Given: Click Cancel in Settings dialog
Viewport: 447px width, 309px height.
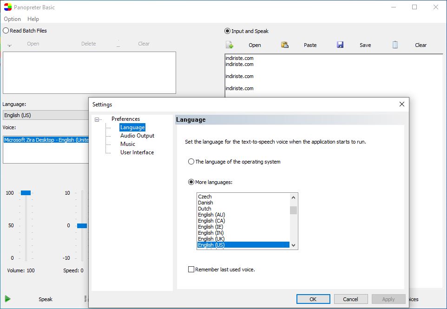Looking at the screenshot, I should [351, 299].
